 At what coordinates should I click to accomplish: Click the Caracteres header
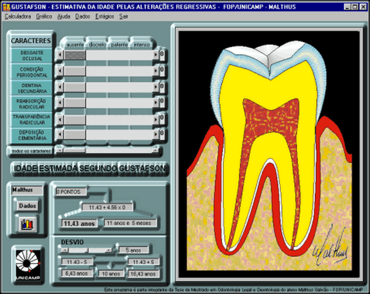coord(31,41)
